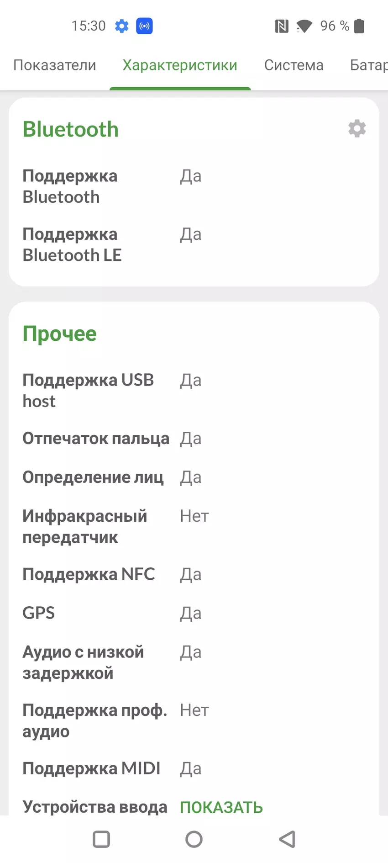
Task: Open Bluetooth settings gear icon
Action: 357,129
